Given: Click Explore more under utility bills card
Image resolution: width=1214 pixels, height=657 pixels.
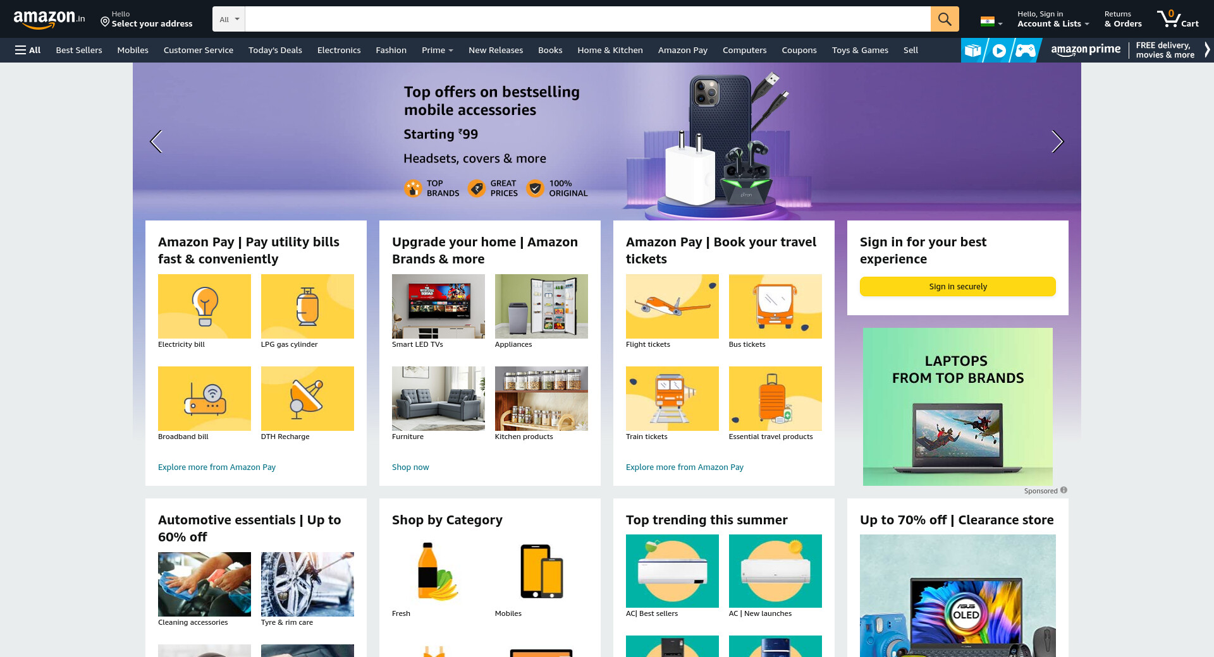Looking at the screenshot, I should pos(217,467).
